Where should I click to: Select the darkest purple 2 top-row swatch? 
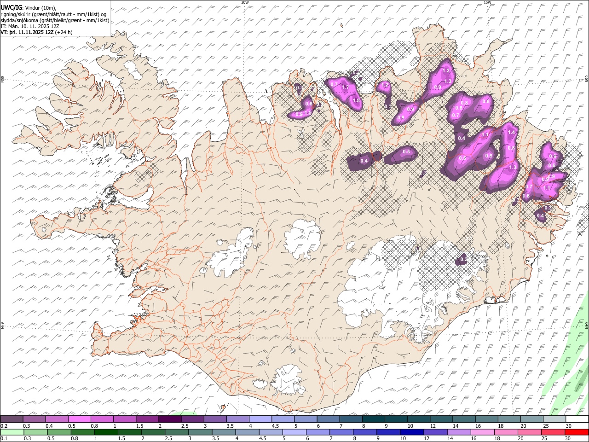pyautogui.click(x=170, y=419)
